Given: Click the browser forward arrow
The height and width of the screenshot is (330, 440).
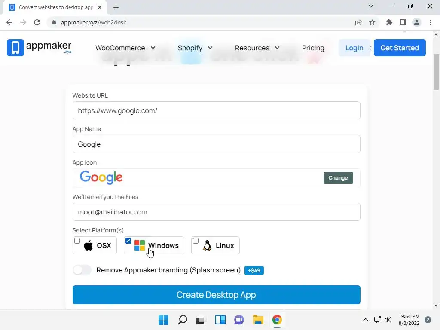Looking at the screenshot, I should (23, 22).
